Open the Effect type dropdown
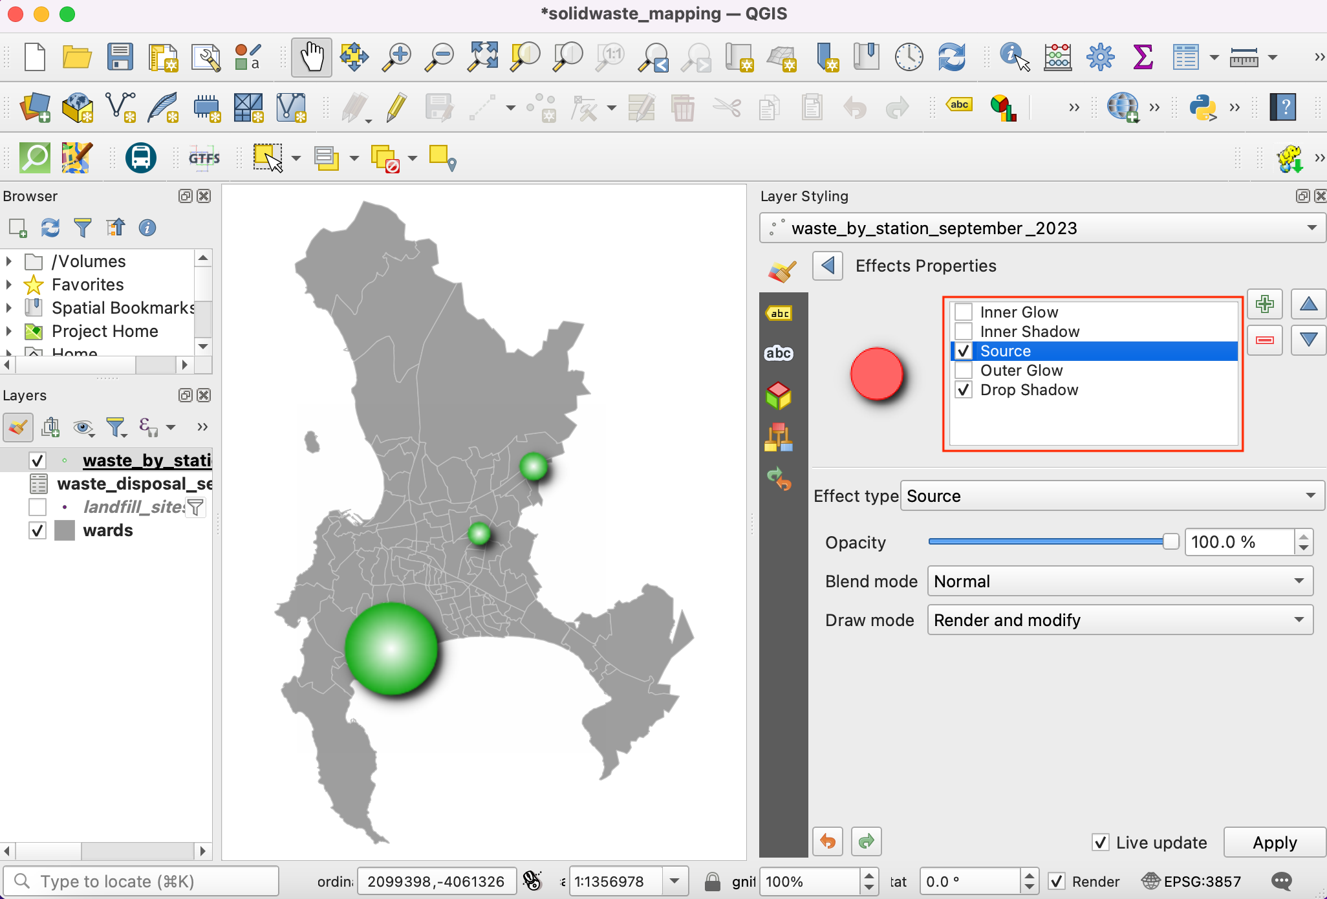This screenshot has width=1327, height=899. 1112,496
